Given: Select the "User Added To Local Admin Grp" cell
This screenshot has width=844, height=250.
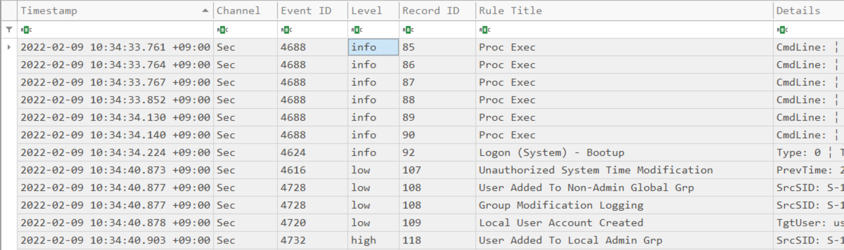Looking at the screenshot, I should 570,240.
